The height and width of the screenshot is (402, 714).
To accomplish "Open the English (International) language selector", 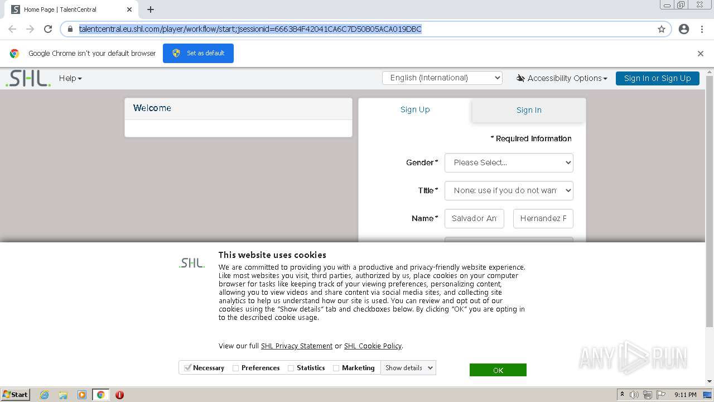I will pos(442,78).
